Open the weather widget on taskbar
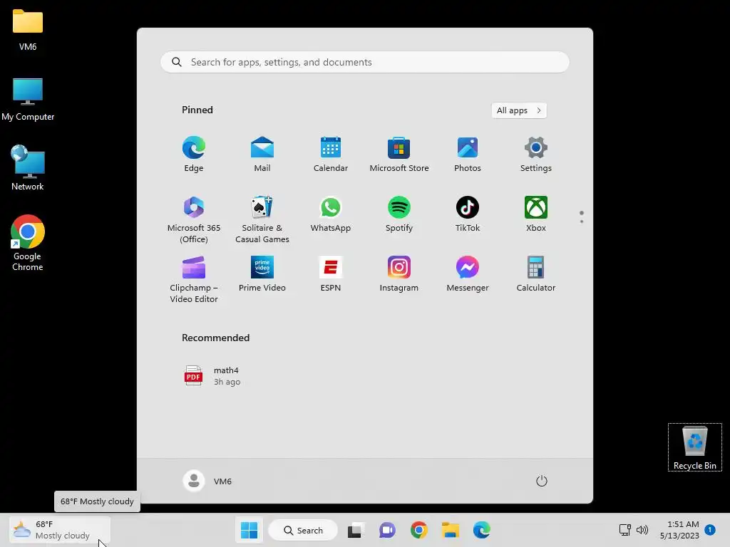730x547 pixels. pos(60,530)
